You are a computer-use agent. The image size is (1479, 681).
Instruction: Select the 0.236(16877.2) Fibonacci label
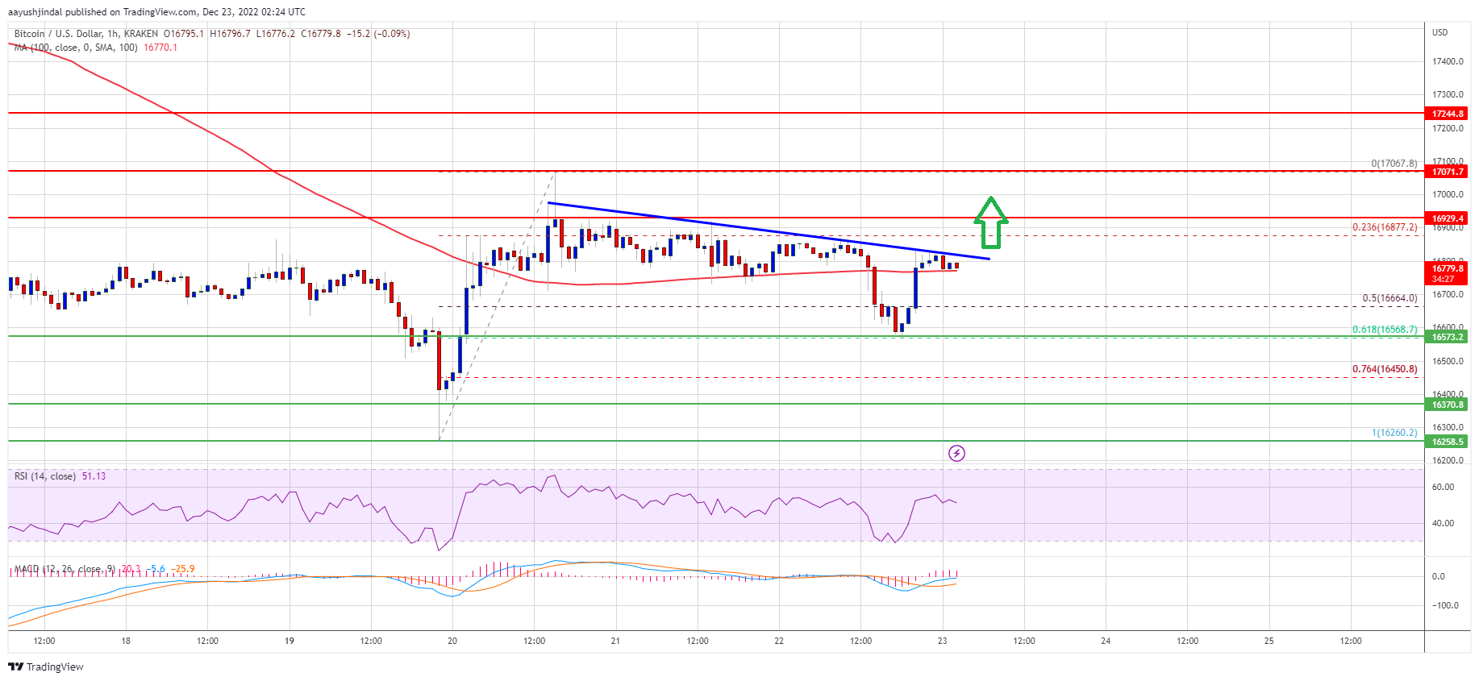(1384, 227)
